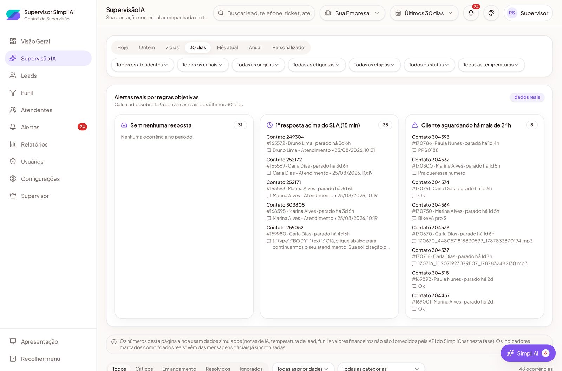Click the Críticos occurrences tab
Viewport: 562px width, 371px height.
(x=144, y=369)
